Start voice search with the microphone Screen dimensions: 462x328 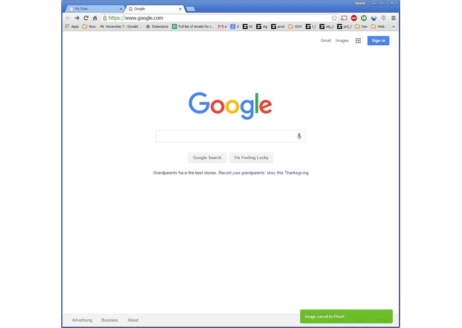click(x=299, y=136)
